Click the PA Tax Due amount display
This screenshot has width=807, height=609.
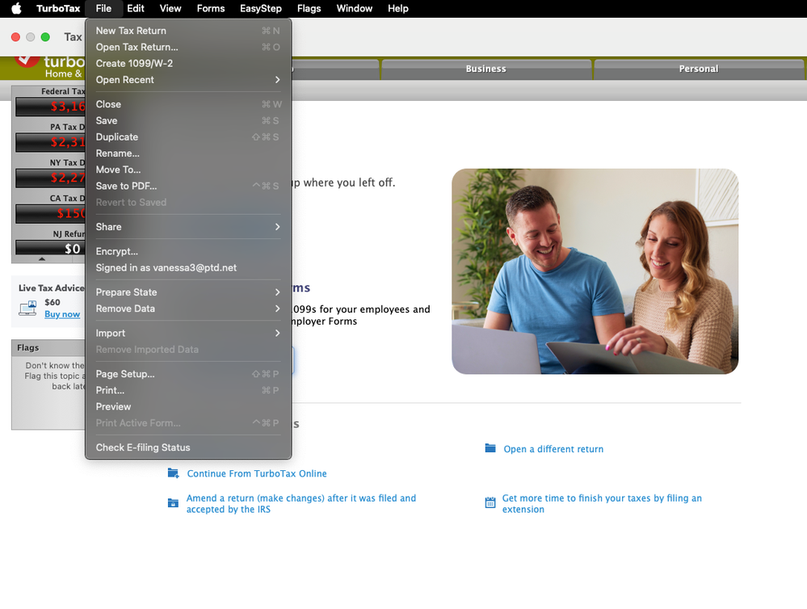point(50,142)
